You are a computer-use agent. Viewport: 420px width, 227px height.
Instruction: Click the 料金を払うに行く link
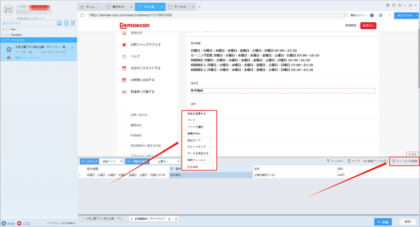pyautogui.click(x=30, y=18)
